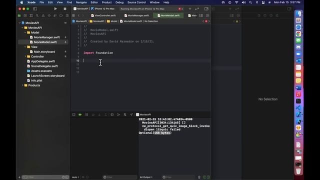Open the Auto variables scope dropdown
The width and height of the screenshot is (320, 180).
click(x=75, y=177)
